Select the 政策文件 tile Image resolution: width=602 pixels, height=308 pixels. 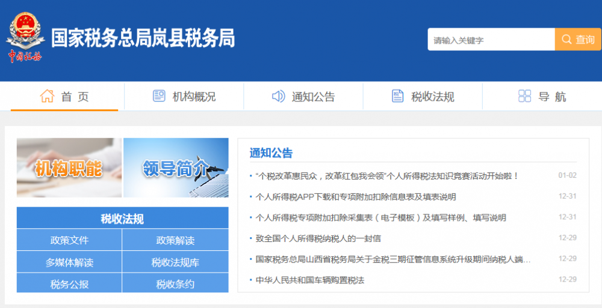coord(69,240)
